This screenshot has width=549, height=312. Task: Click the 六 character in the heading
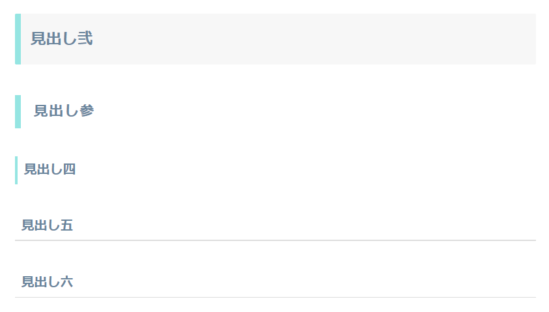pos(66,282)
